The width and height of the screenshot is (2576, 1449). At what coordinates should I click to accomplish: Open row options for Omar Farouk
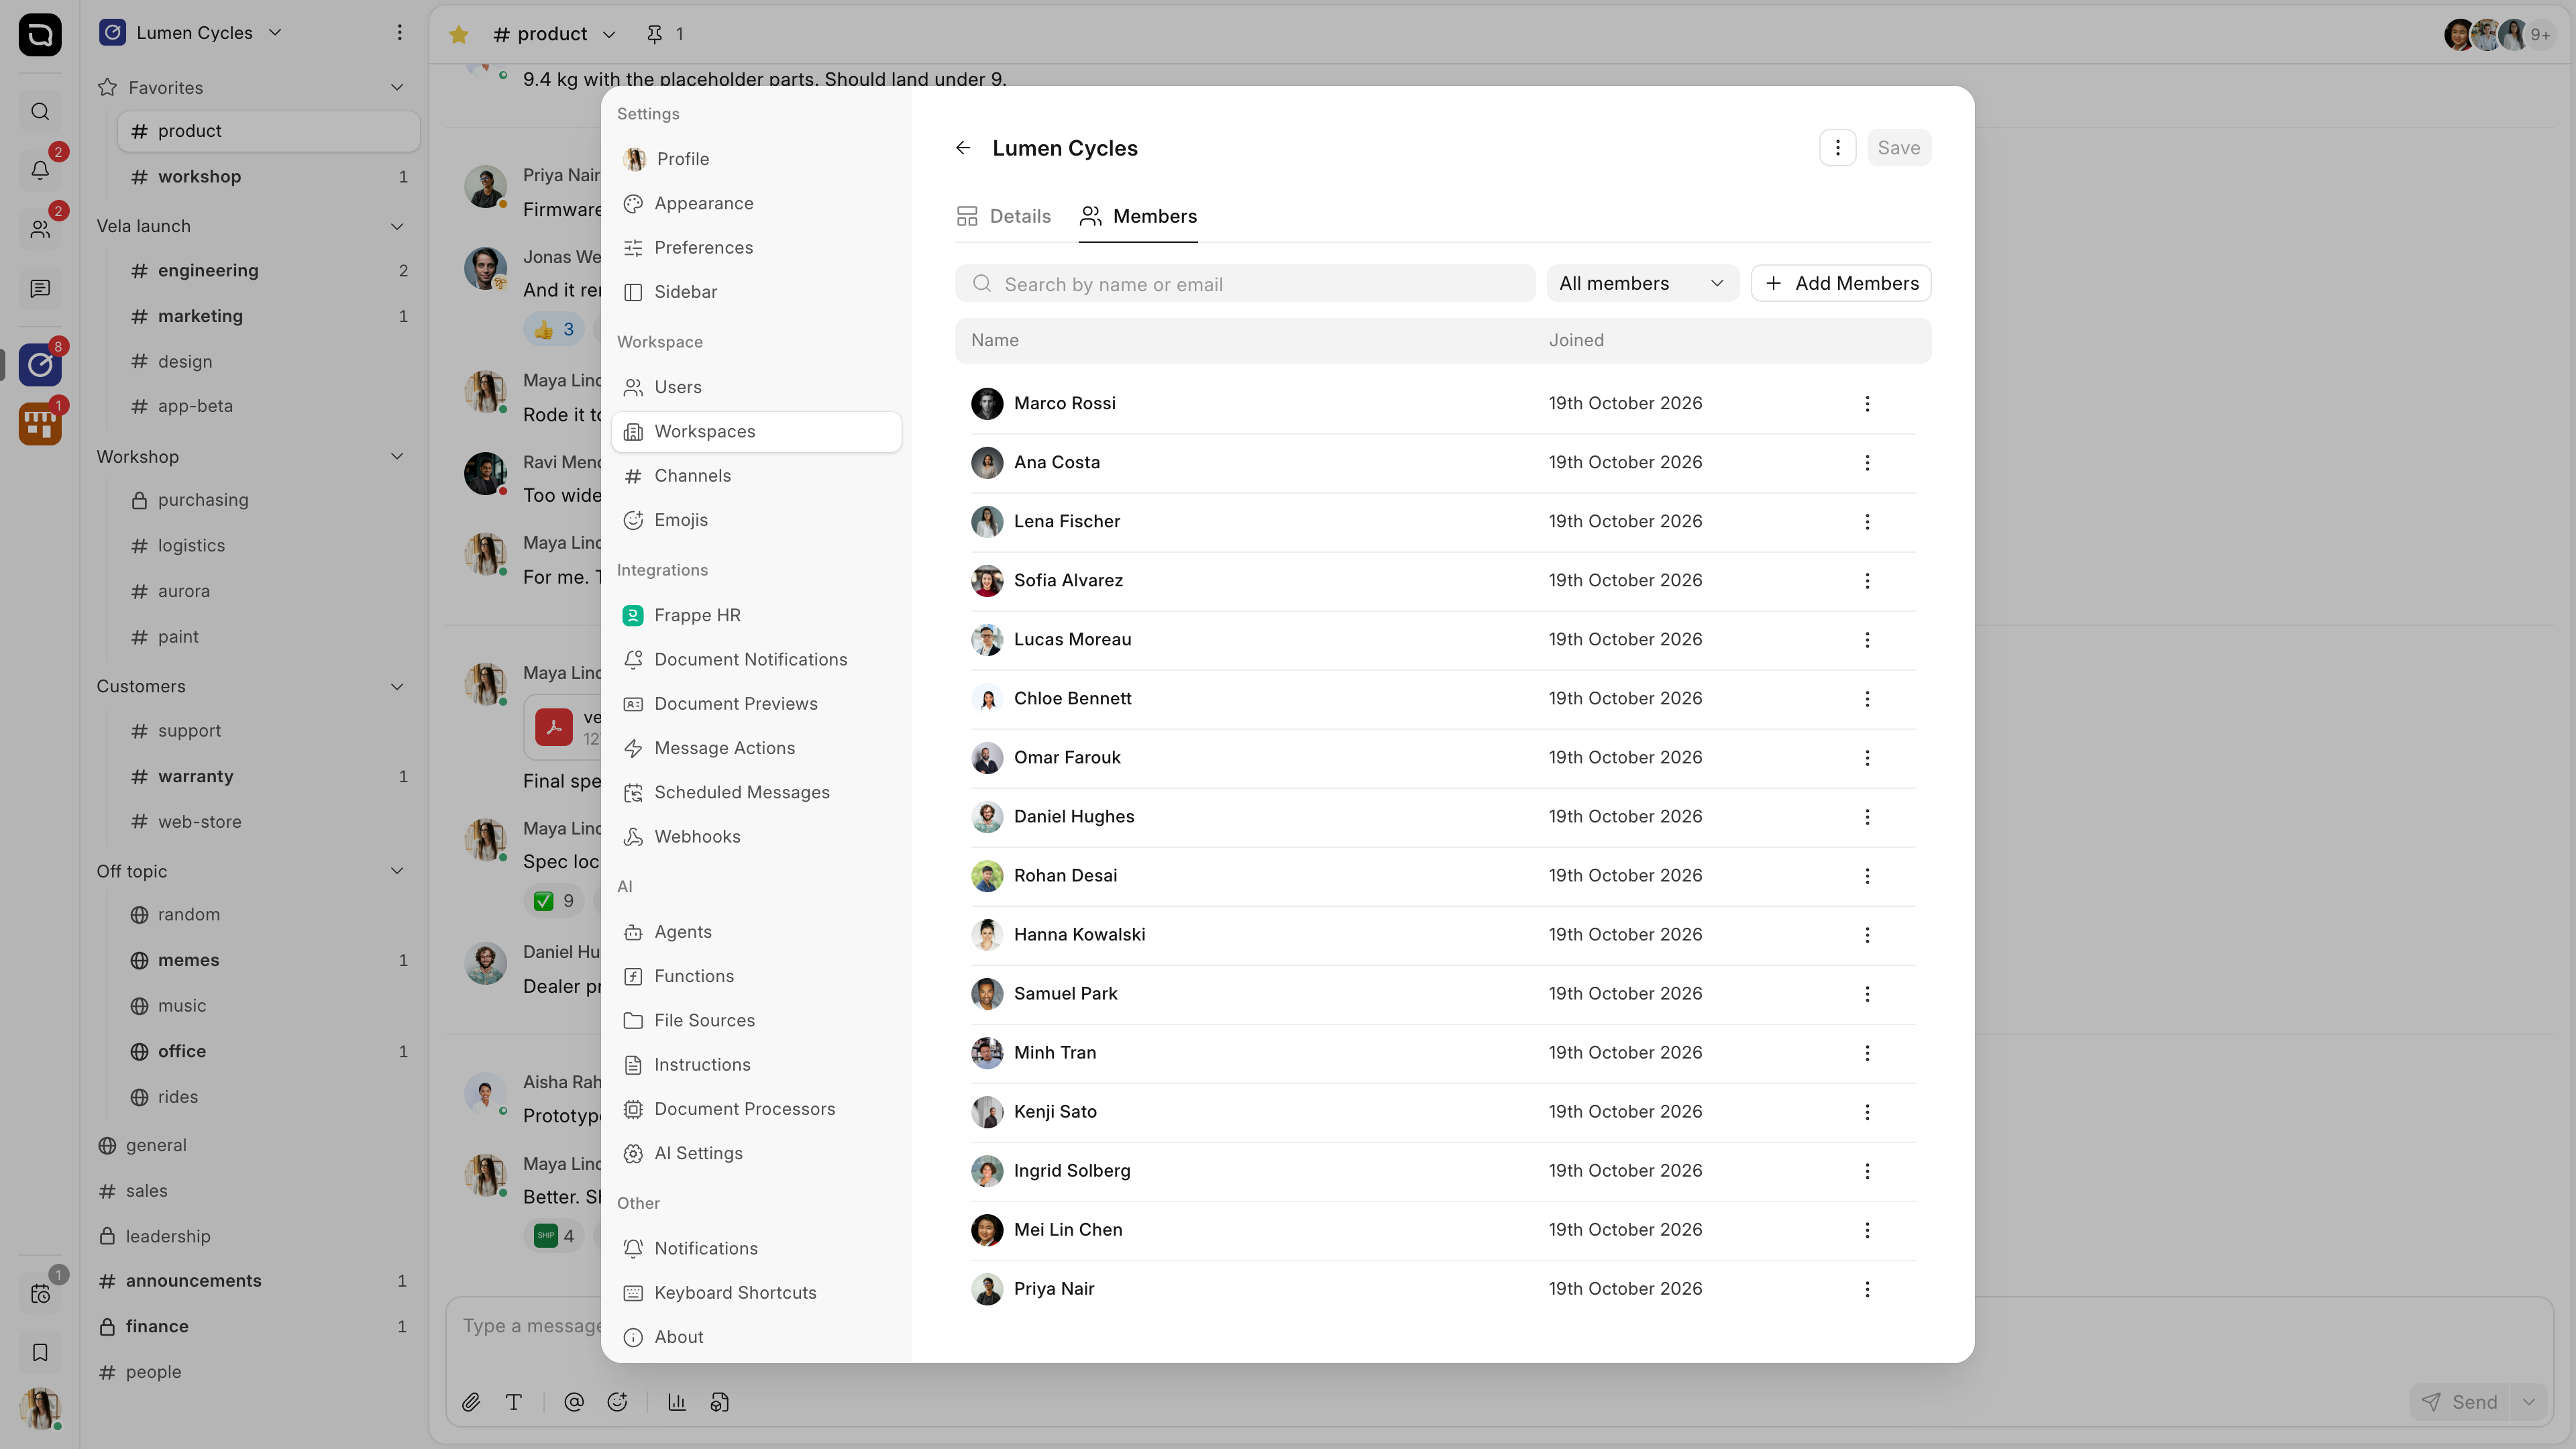pyautogui.click(x=1867, y=758)
